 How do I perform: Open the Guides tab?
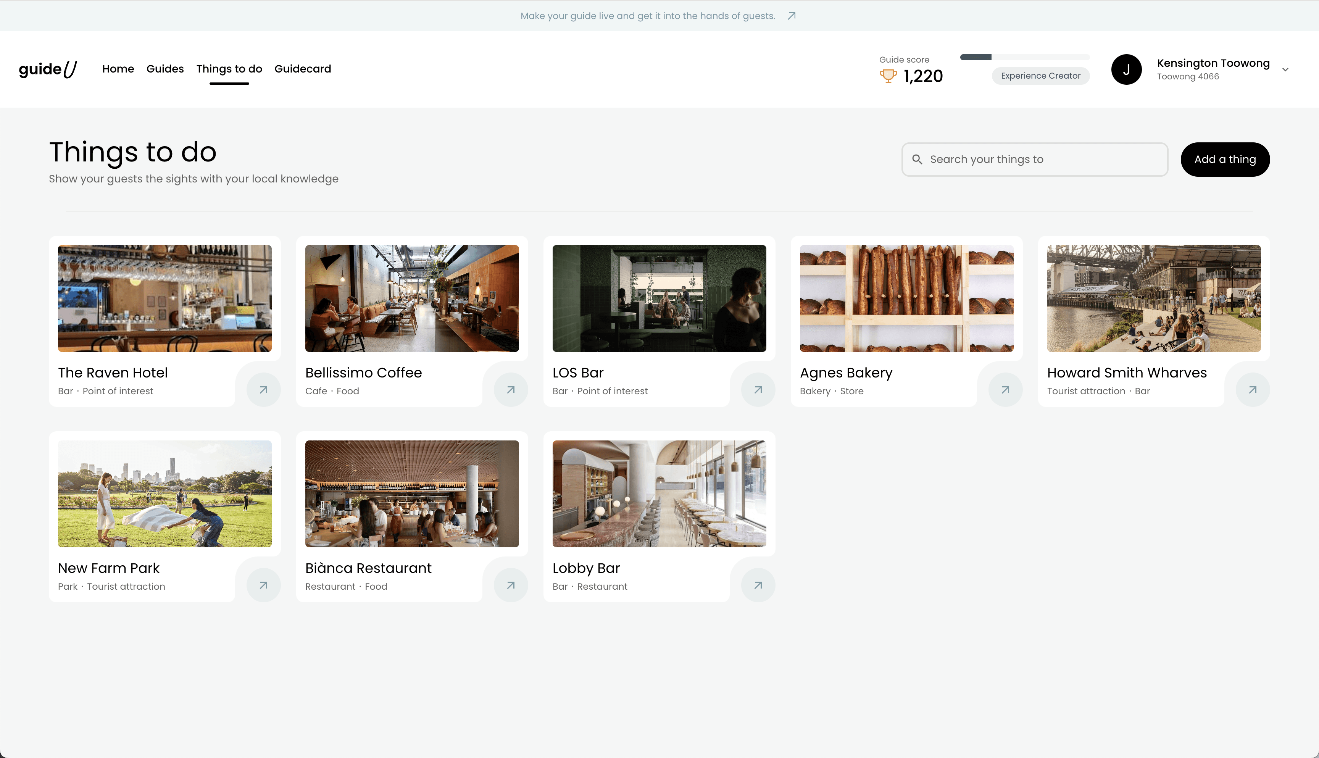point(165,69)
